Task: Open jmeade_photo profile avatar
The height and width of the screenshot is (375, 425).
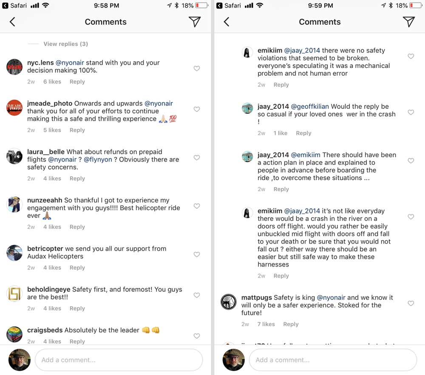Action: 14,108
